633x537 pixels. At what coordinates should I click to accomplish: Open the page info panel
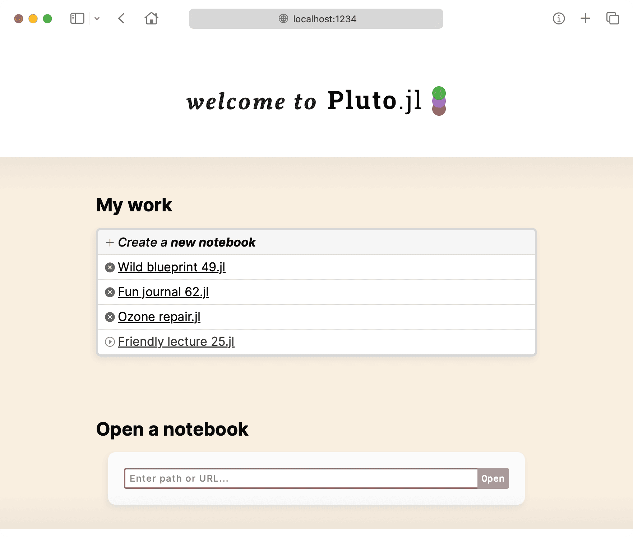point(559,18)
